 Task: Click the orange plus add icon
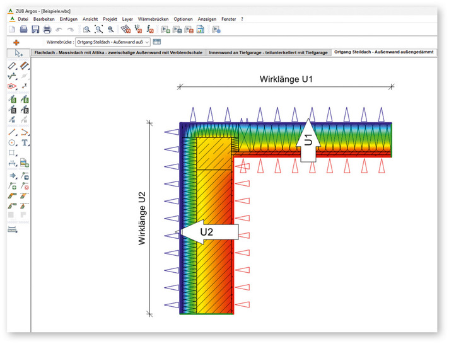coord(17,42)
